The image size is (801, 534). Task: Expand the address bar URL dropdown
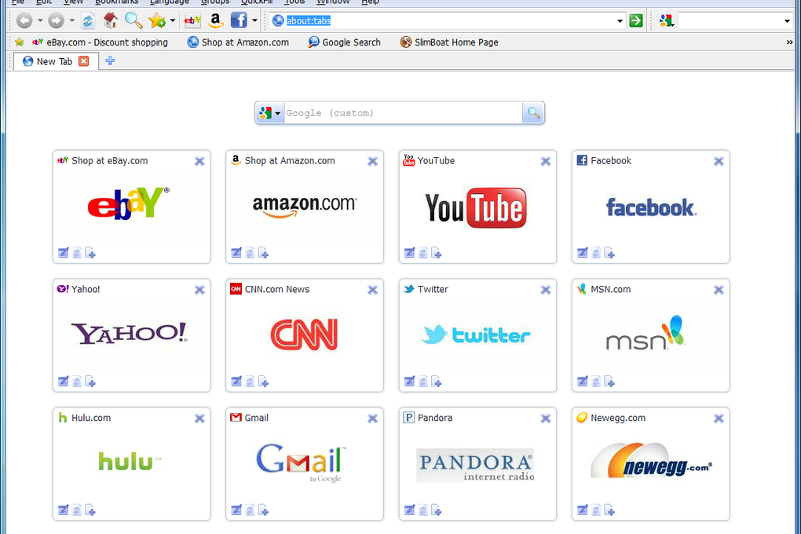[x=620, y=21]
